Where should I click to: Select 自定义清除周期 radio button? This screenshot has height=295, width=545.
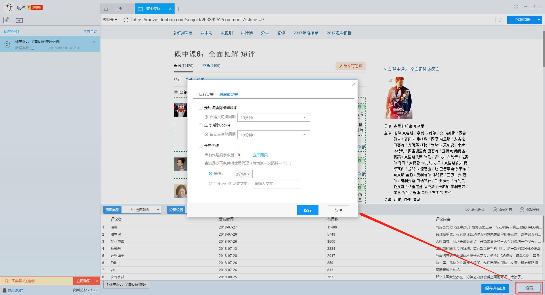[206, 134]
